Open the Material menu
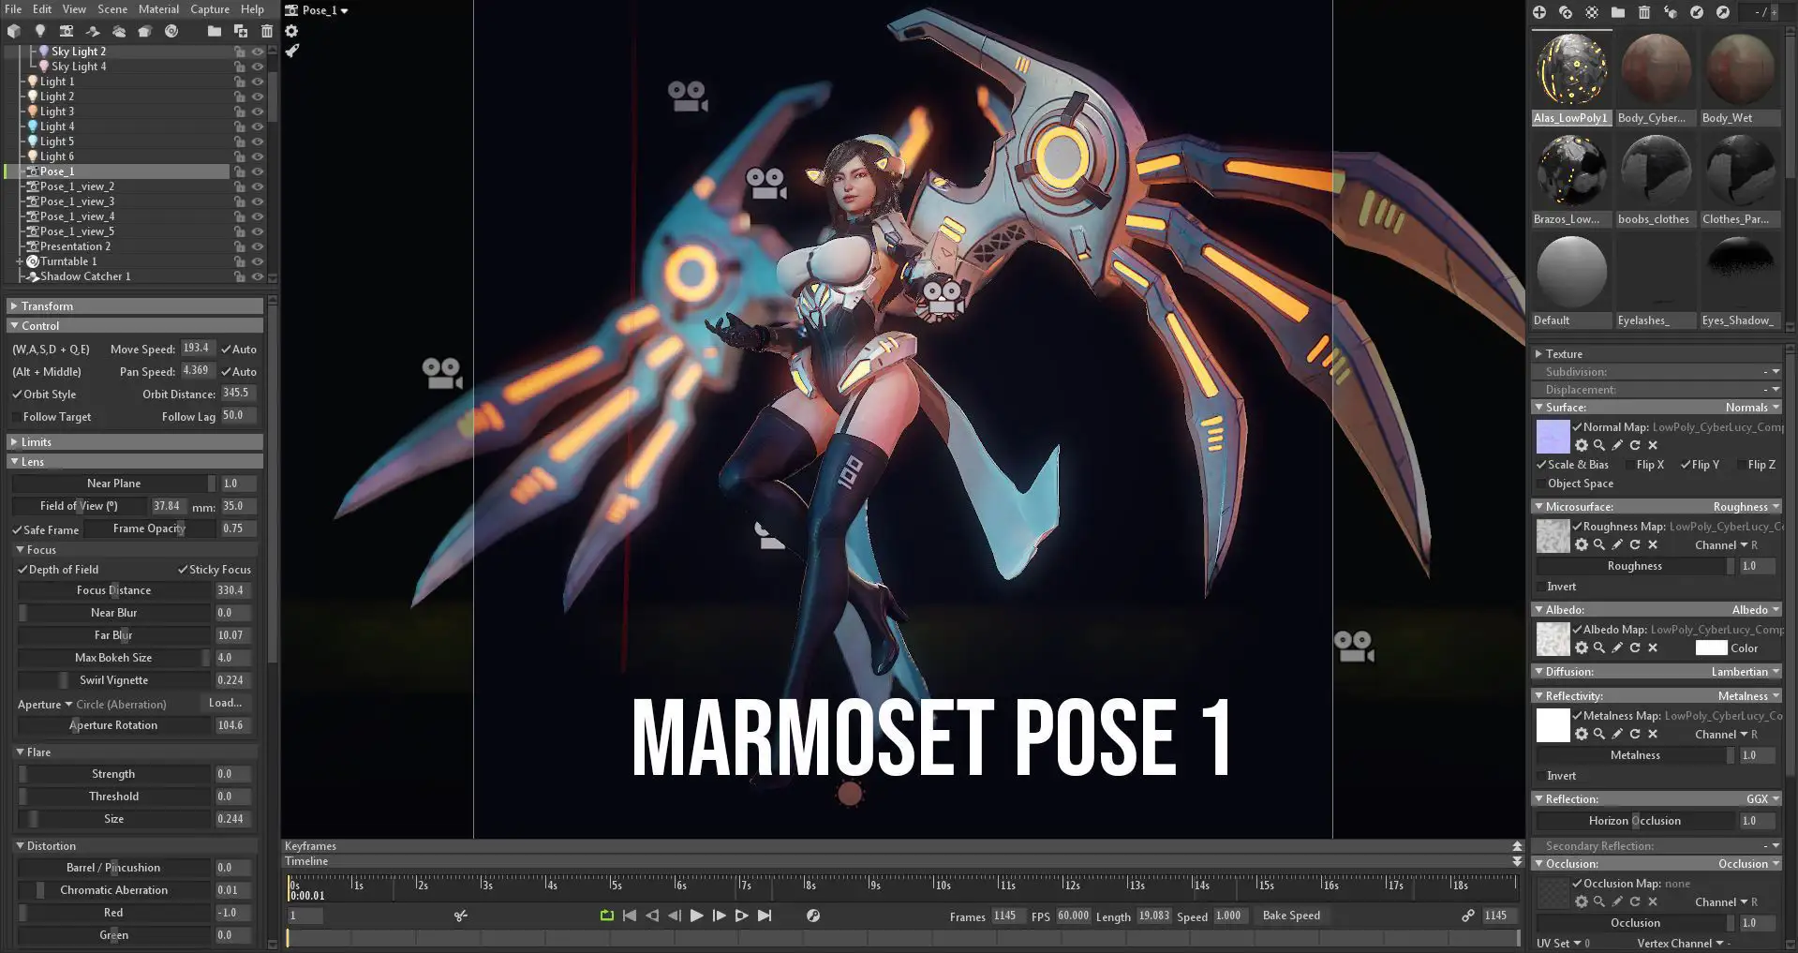 [x=158, y=9]
